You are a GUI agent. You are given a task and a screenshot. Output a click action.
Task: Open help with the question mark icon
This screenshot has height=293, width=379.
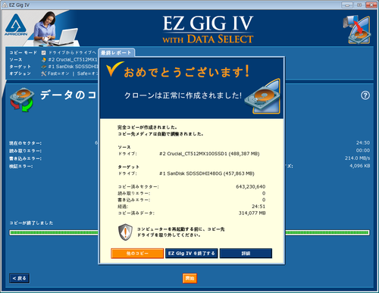coord(365,95)
